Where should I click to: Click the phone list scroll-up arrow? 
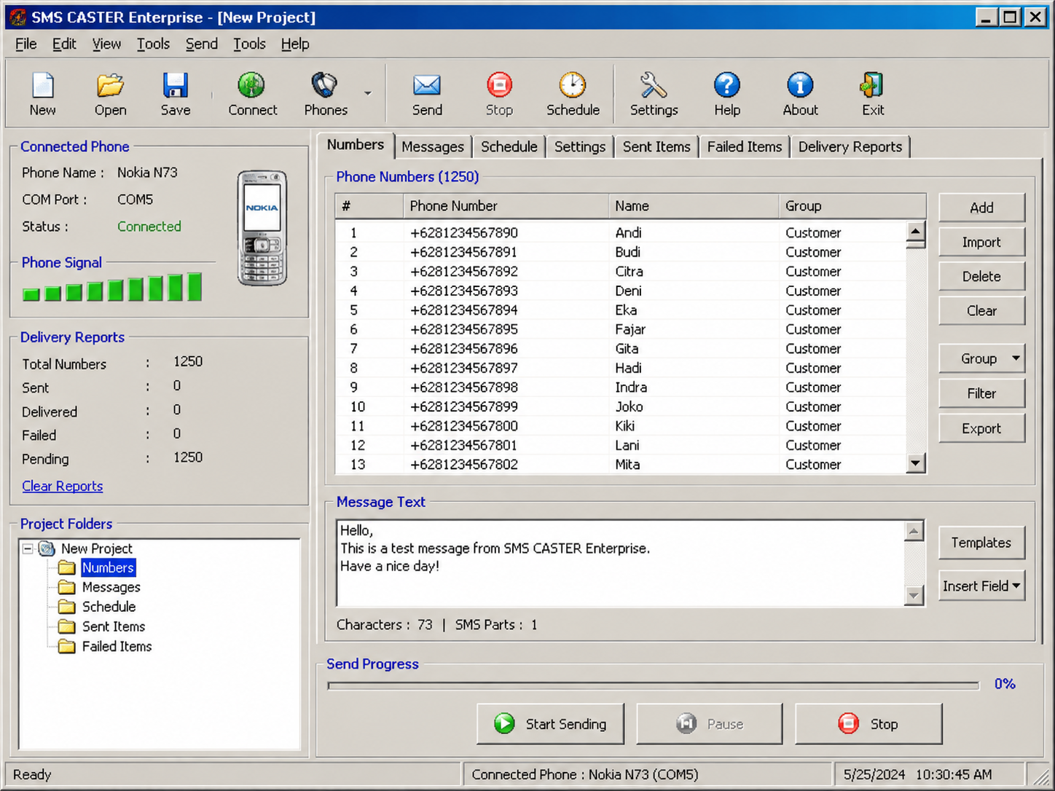tap(916, 232)
